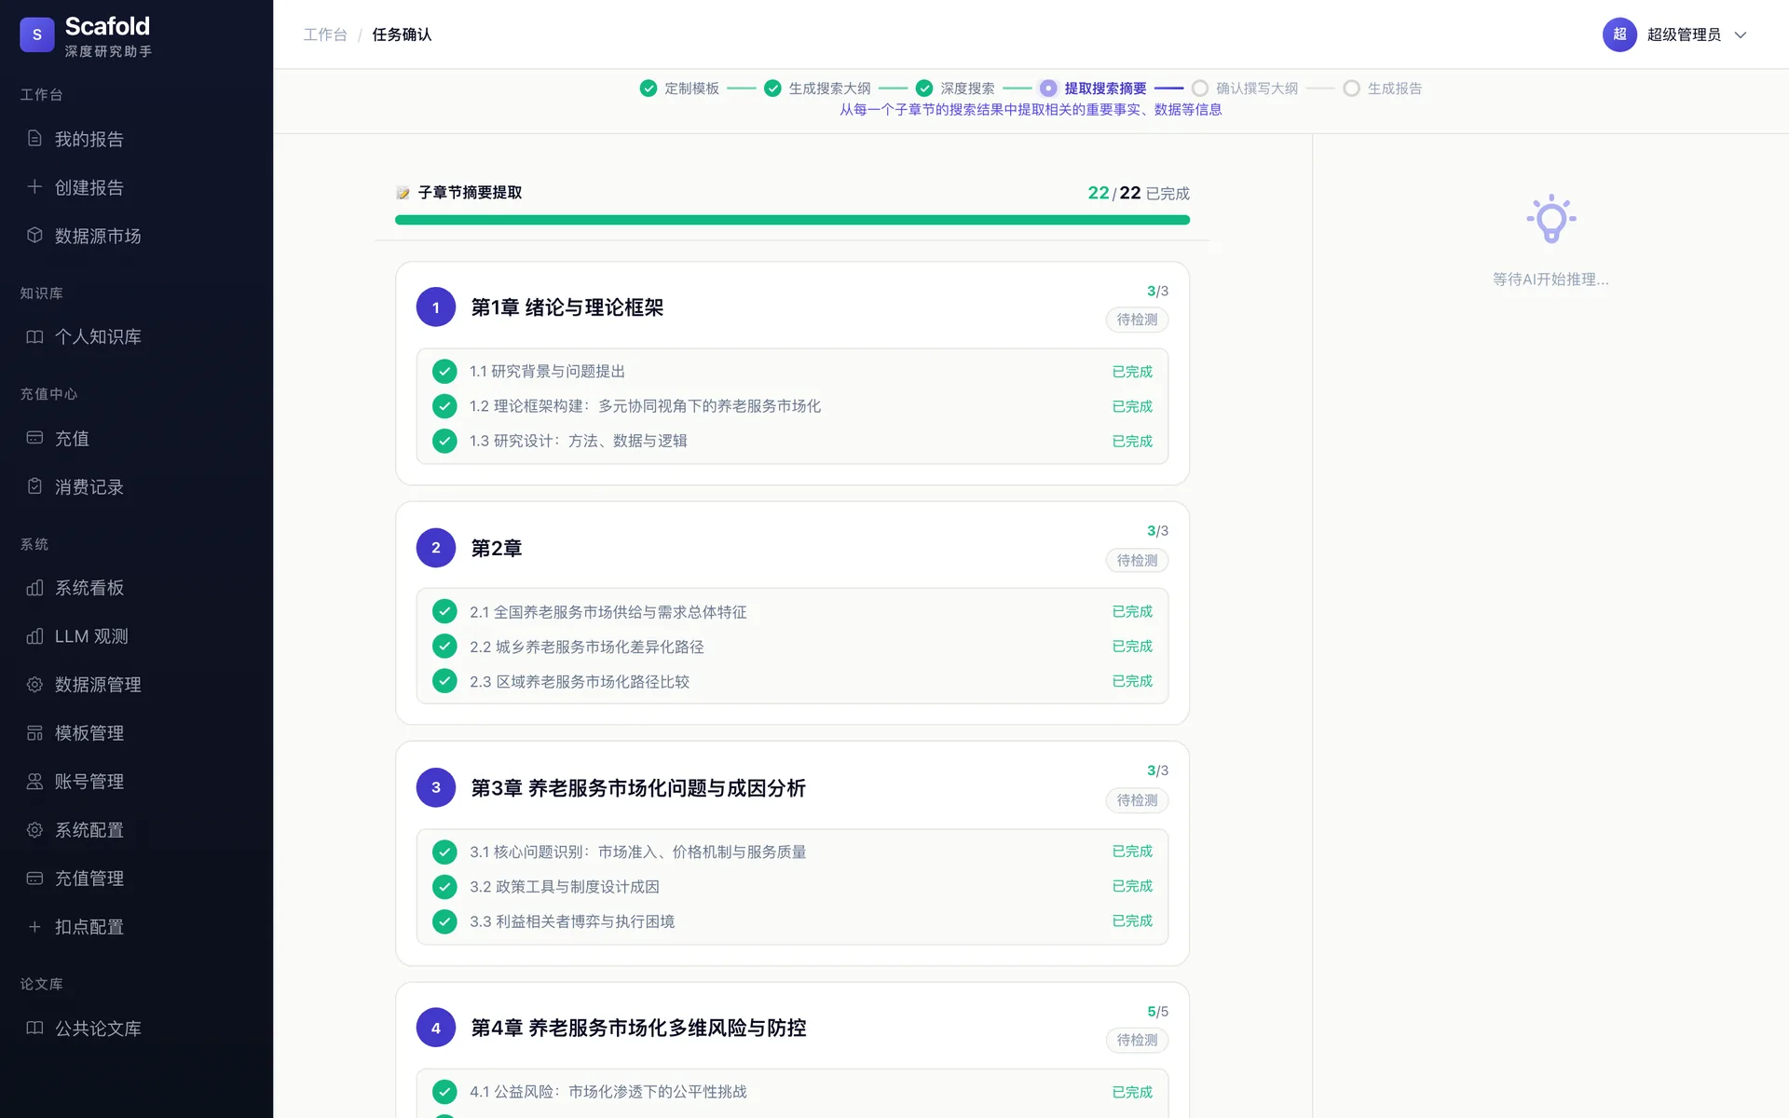Expand 第3章 养老服务市场化问题与成因分析 header
Image resolution: width=1789 pixels, height=1118 pixels.
click(792, 788)
